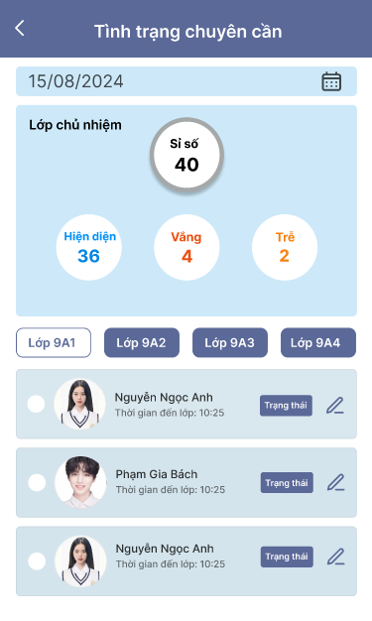Image resolution: width=372 pixels, height=621 pixels.
Task: Click the 15/08/2024 date field
Action: [186, 81]
